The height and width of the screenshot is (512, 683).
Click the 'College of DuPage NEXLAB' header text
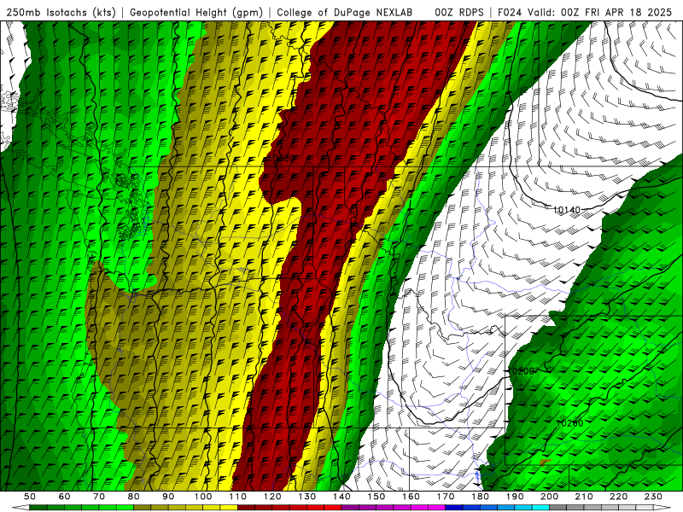click(x=345, y=12)
